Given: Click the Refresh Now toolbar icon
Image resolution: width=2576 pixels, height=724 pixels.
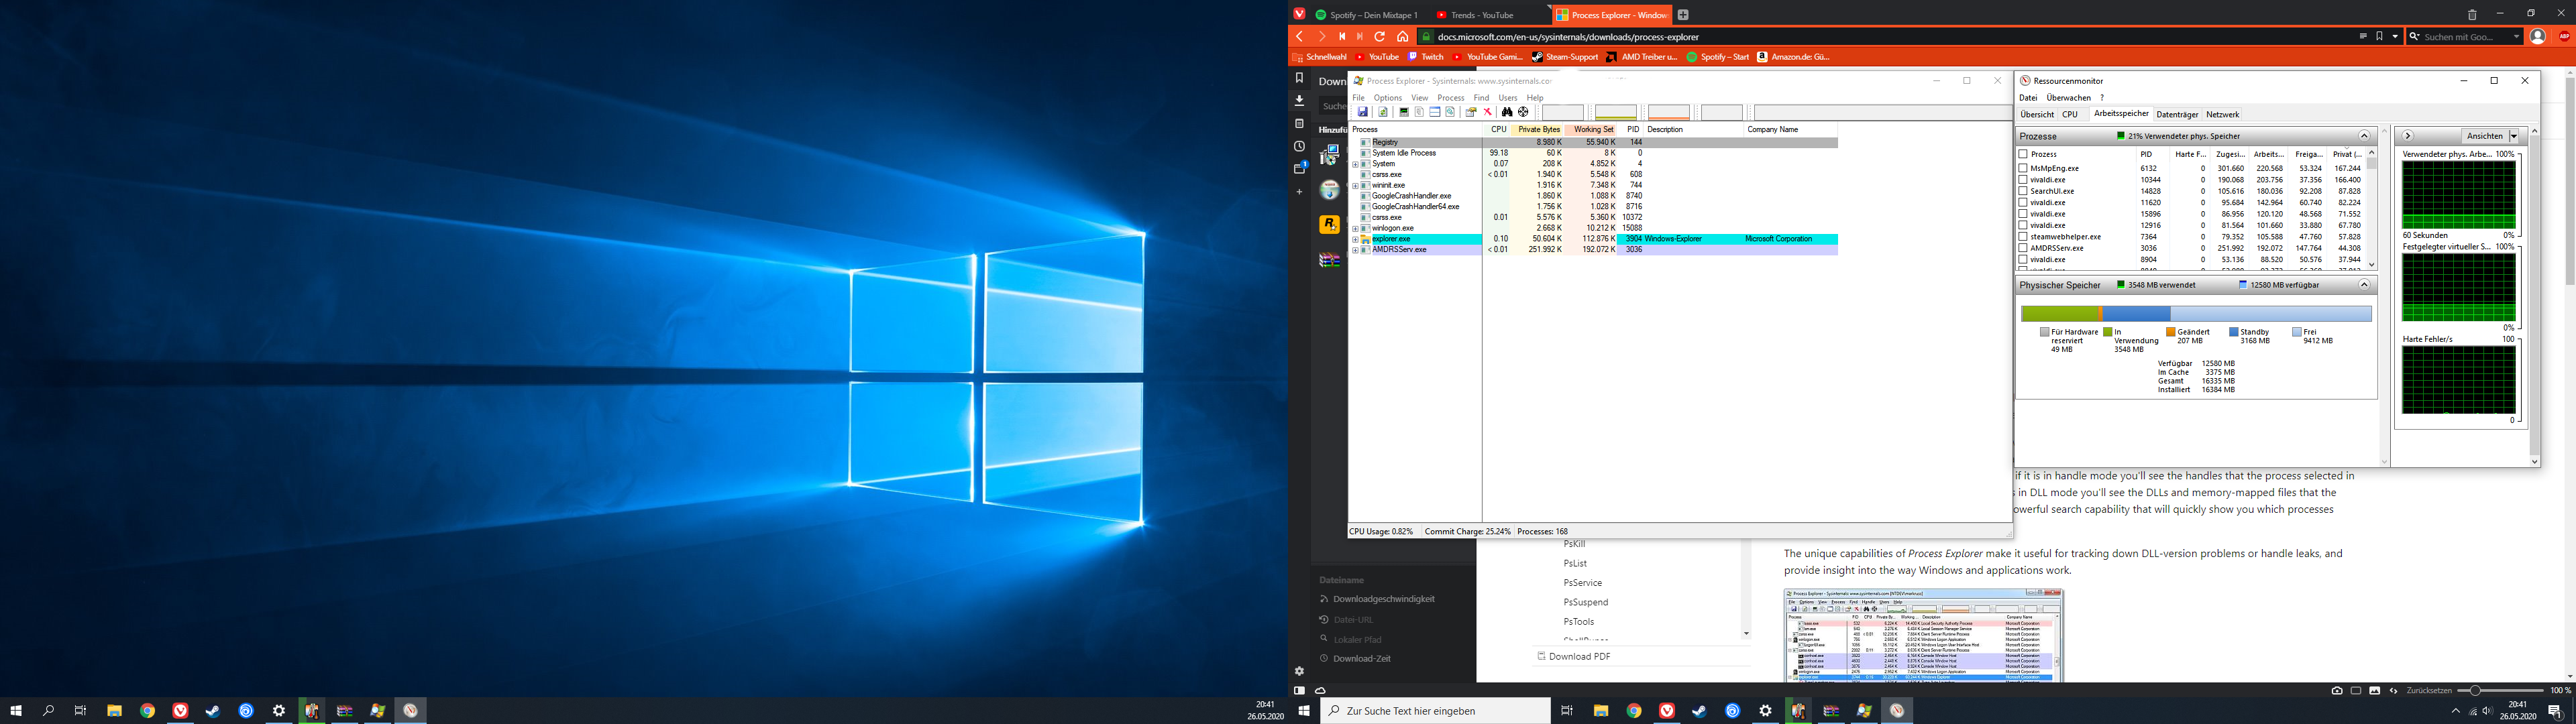Looking at the screenshot, I should click(1383, 112).
